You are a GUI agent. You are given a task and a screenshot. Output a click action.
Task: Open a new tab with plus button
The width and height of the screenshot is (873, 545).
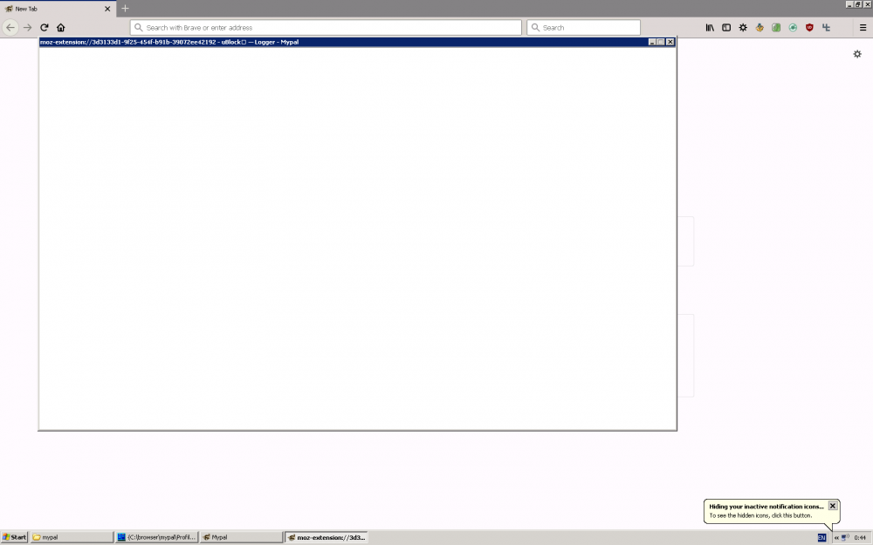125,9
